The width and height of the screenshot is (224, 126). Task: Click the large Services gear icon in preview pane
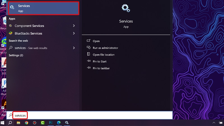pos(126,8)
